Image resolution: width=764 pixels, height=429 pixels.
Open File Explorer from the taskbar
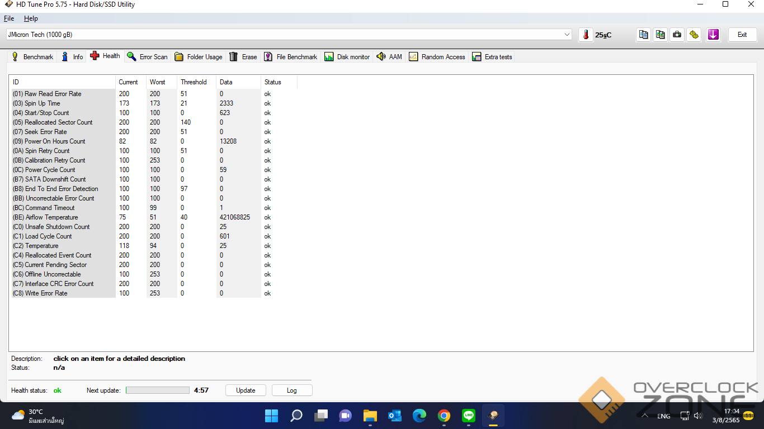[x=370, y=416]
